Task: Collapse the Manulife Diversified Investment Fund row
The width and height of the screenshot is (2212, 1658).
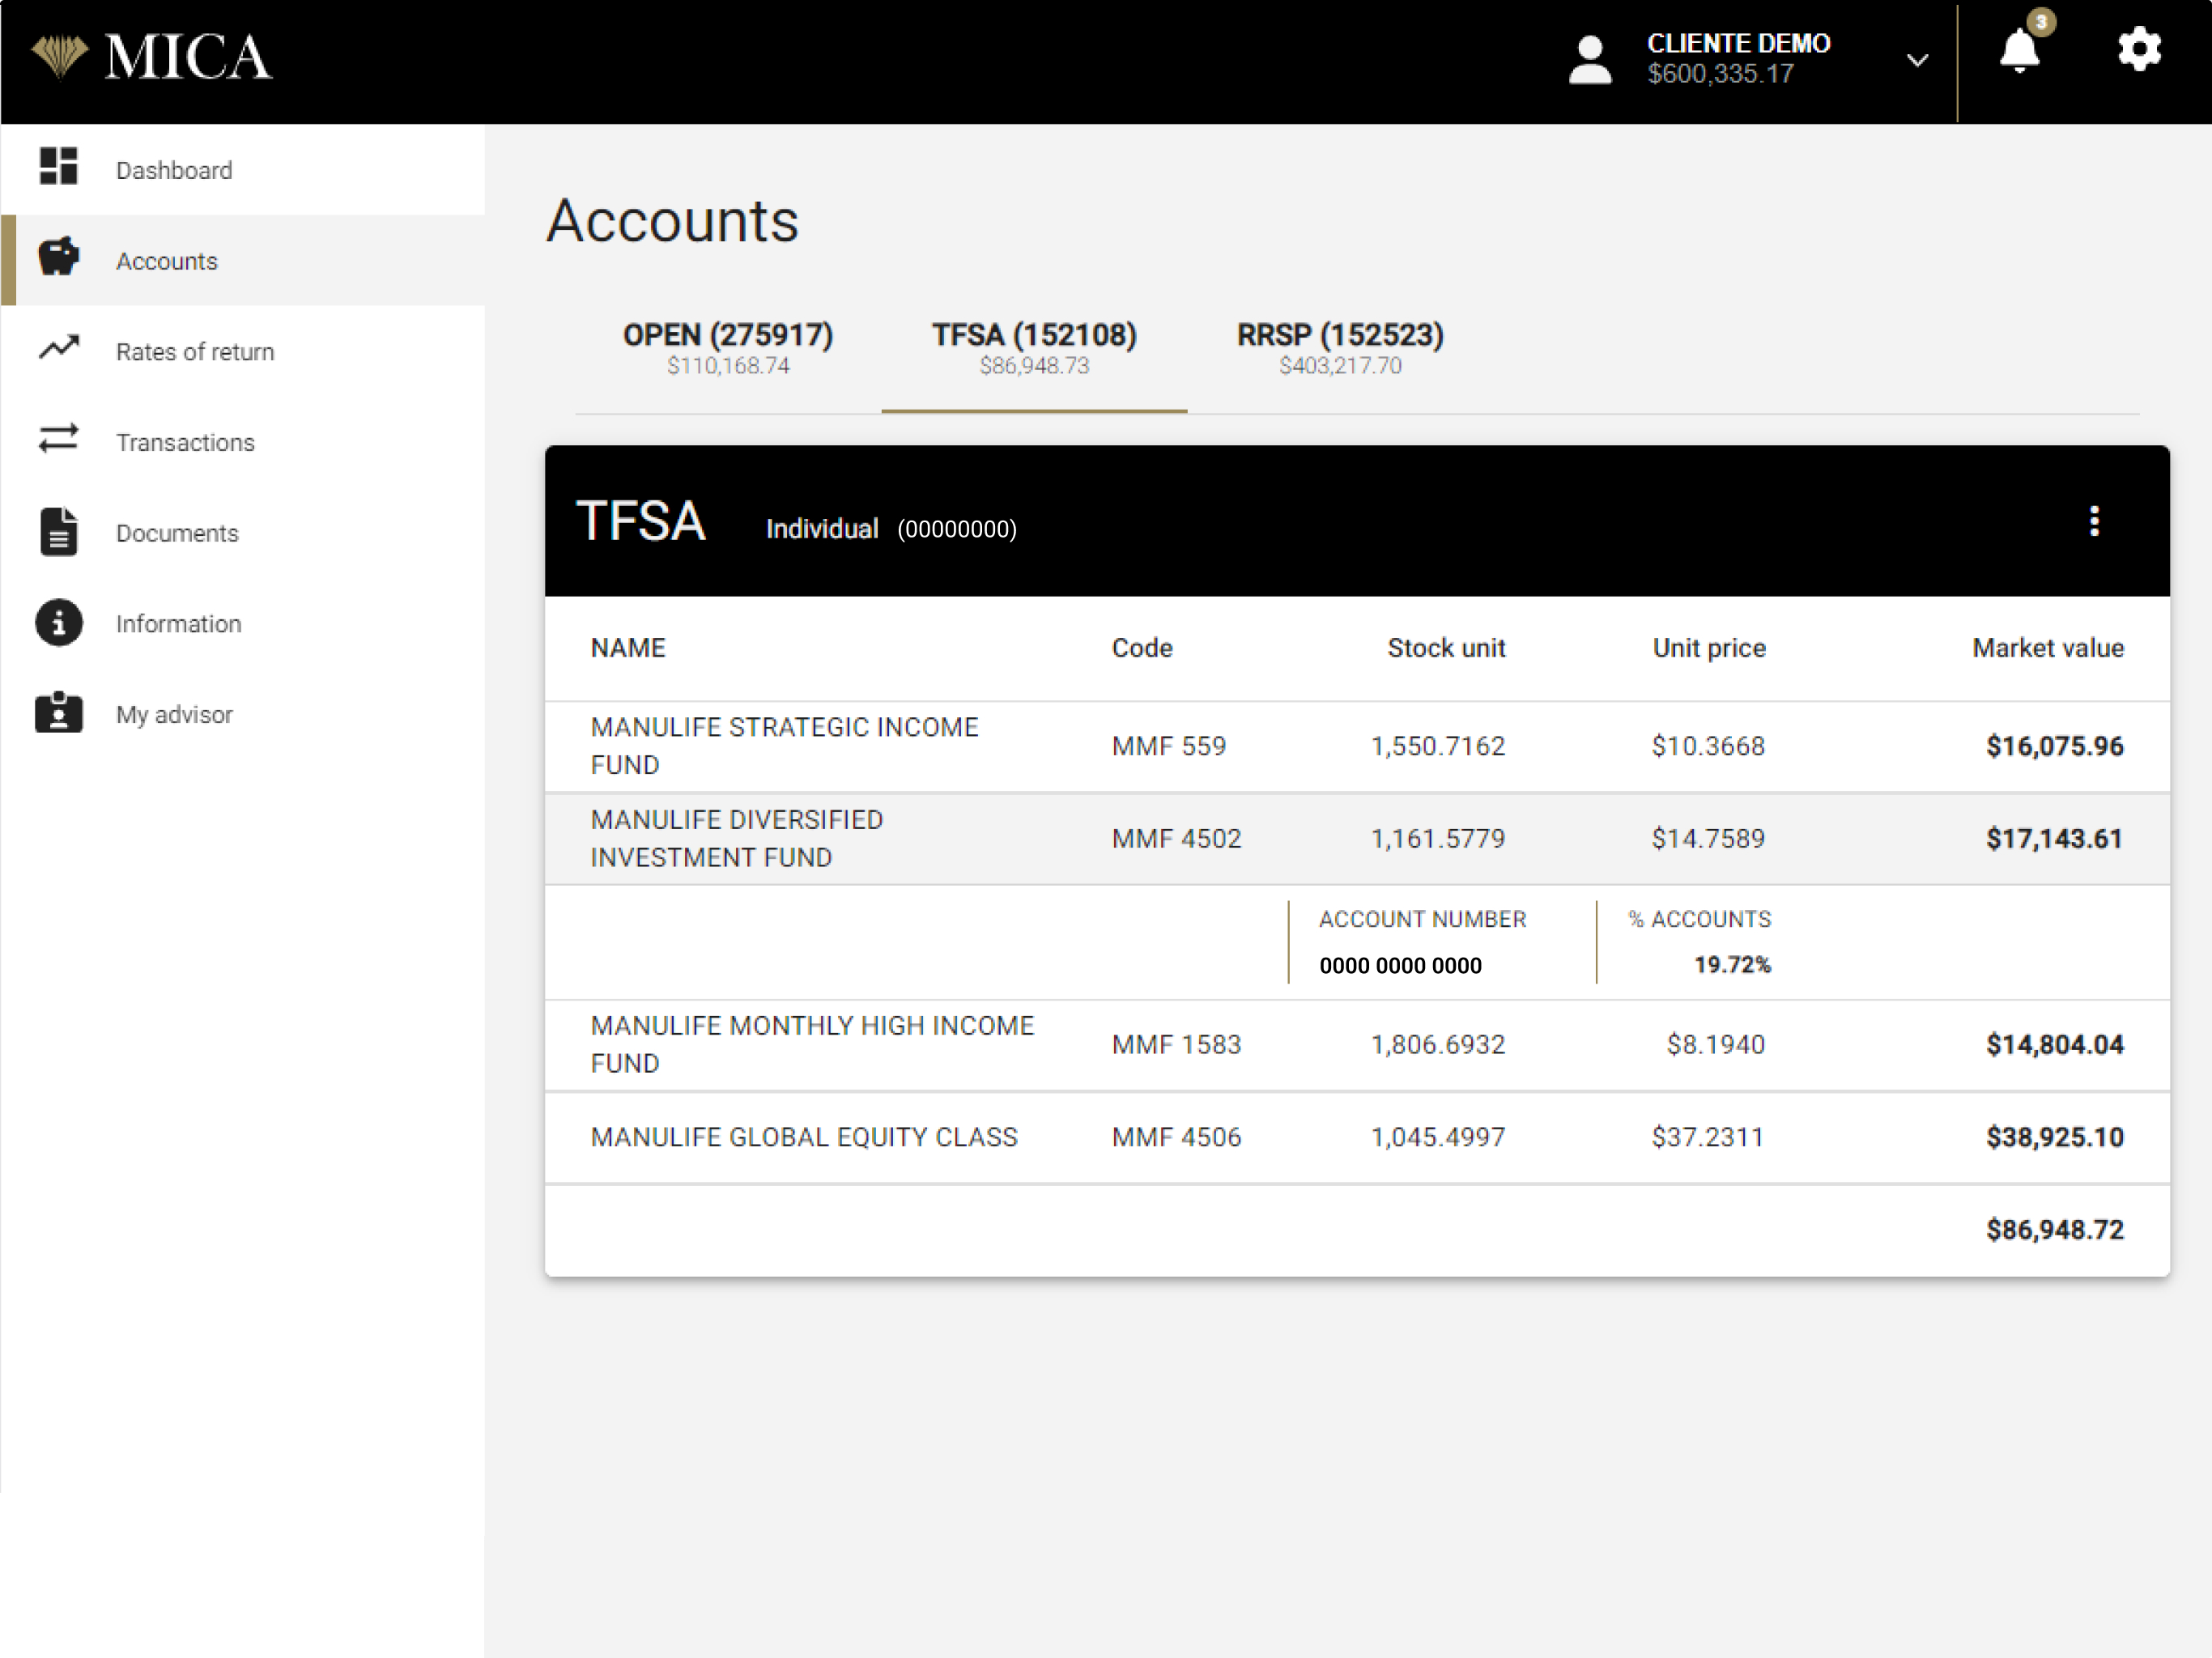Action: (x=1357, y=838)
